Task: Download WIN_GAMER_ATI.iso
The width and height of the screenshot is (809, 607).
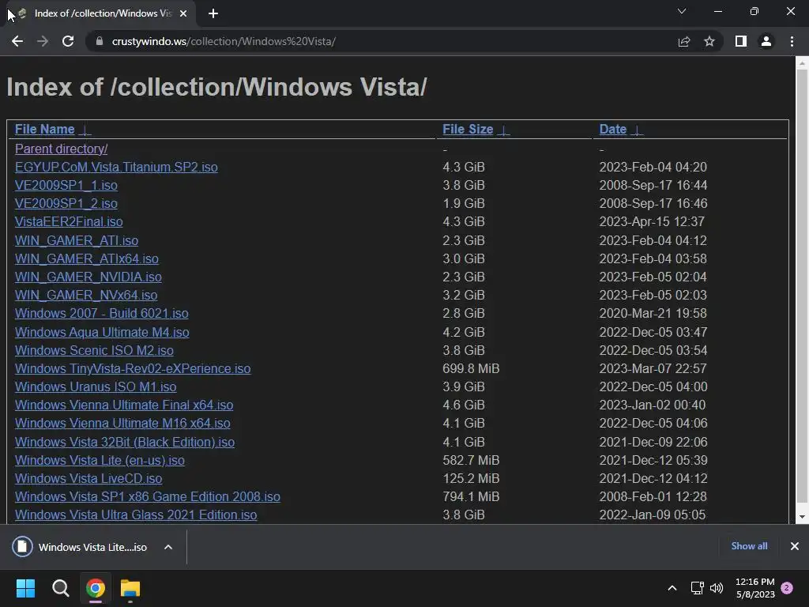Action: tap(77, 240)
